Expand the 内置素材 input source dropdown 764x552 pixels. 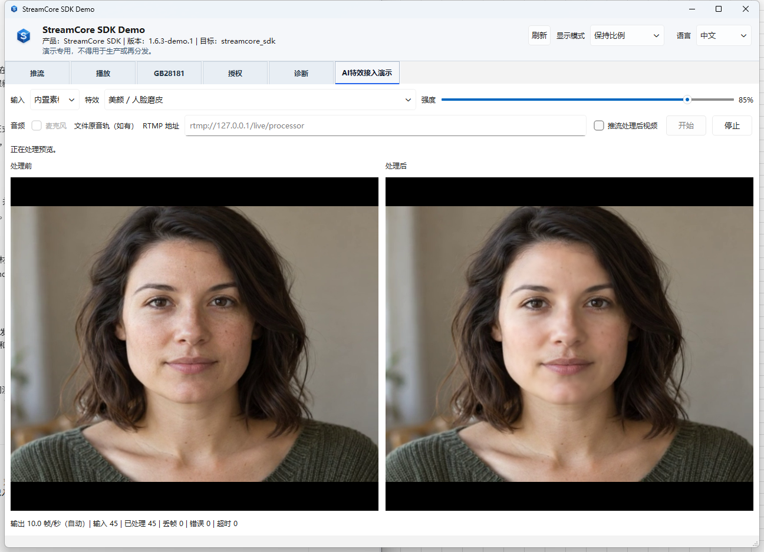pyautogui.click(x=54, y=100)
